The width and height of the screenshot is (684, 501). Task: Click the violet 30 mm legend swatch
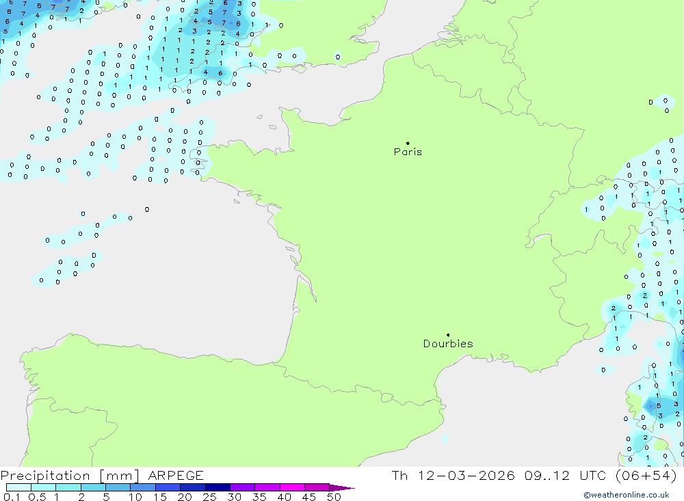pyautogui.click(x=243, y=487)
